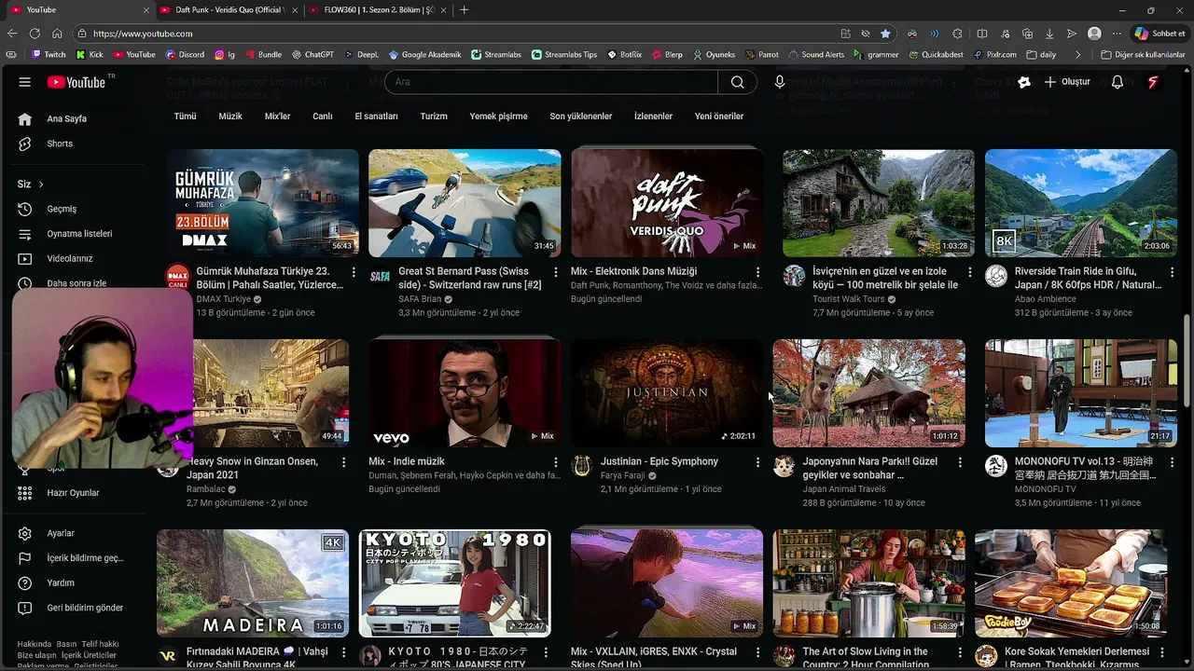
Task: Click the browser back arrow
Action: [12, 34]
